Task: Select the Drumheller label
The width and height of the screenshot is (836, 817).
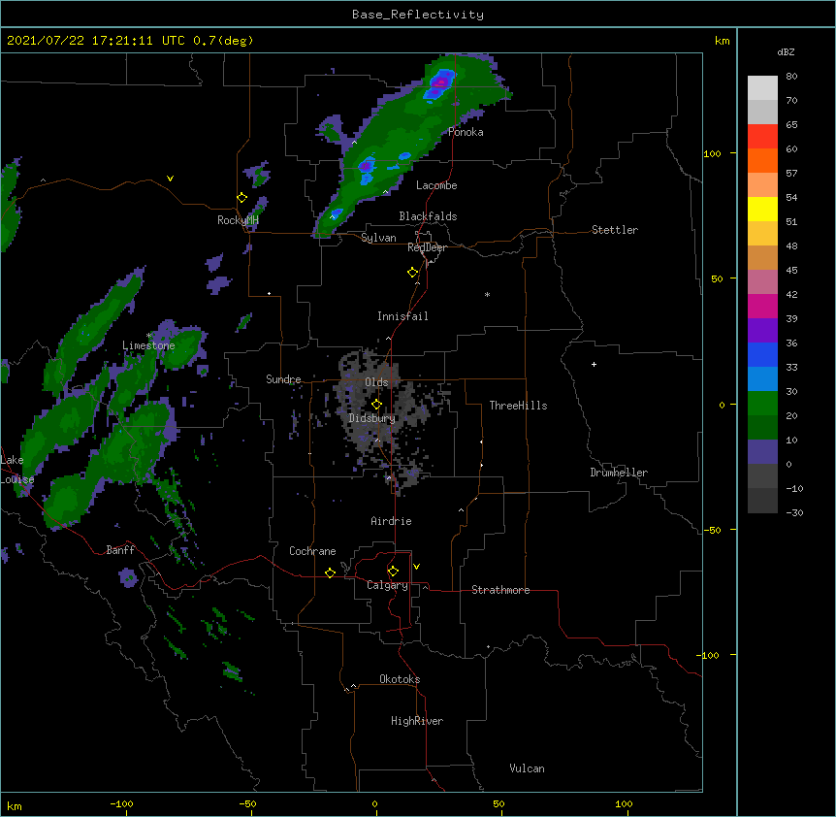Action: point(619,473)
